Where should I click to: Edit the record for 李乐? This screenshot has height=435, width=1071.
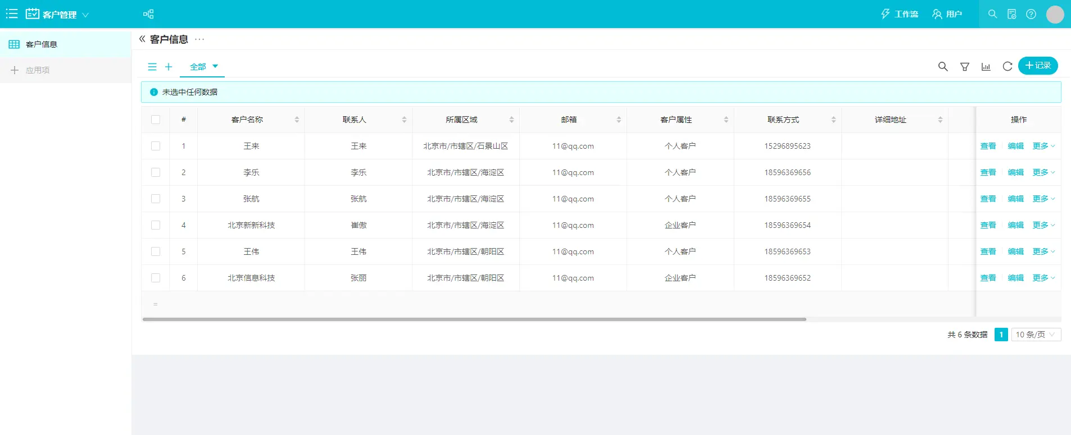[x=1015, y=172]
